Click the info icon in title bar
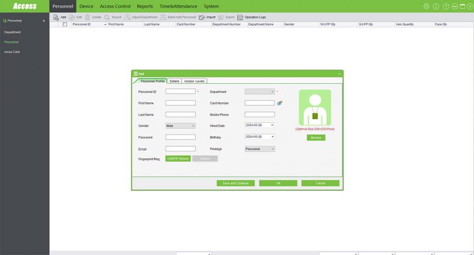Viewport: 474px width, 255px height. pos(436,6)
